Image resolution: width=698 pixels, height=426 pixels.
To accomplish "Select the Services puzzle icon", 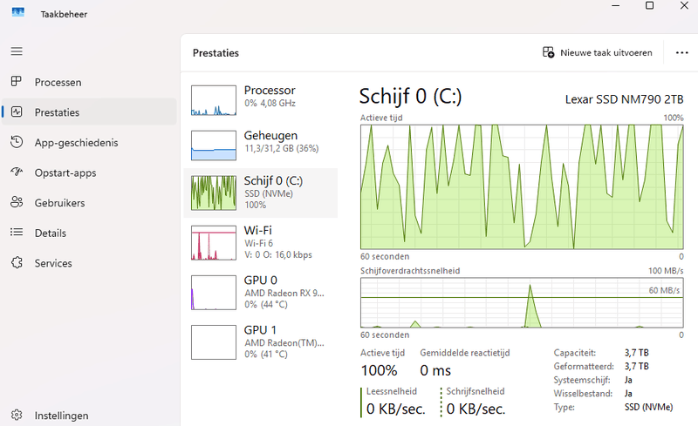I will (x=17, y=263).
